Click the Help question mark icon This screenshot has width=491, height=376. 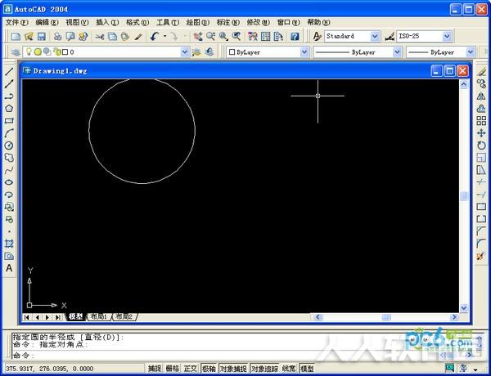coord(295,36)
